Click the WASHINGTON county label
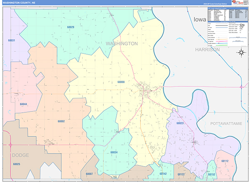Image resolution: width=250 pixels, height=182 pixels. tap(122, 44)
